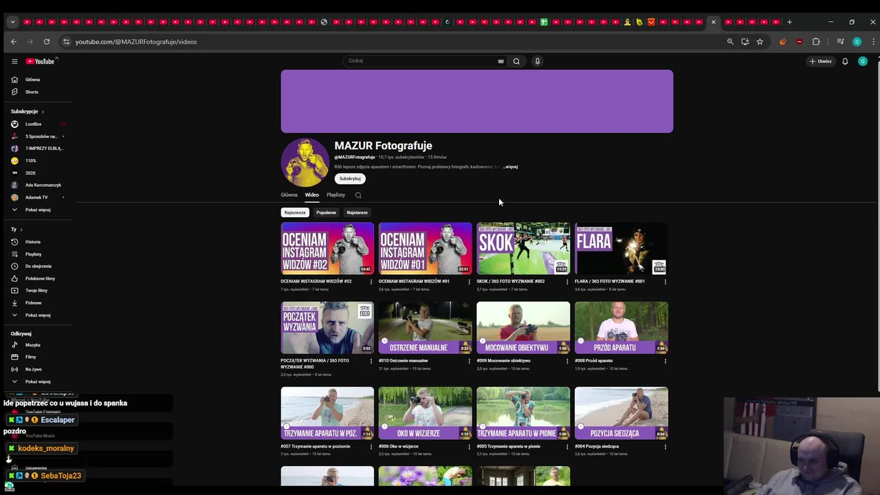Open options for OCENIAM INSTAGRAM WIDZÓW #02

[371, 282]
